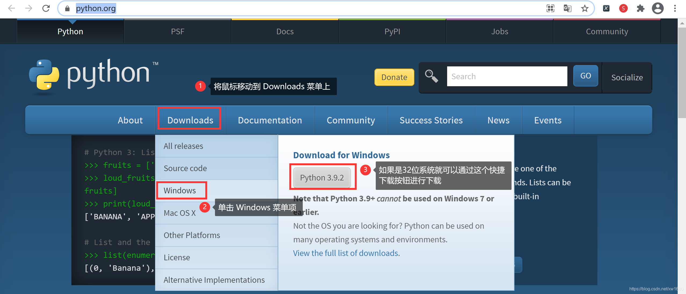Open Chrome three-dot menu
Image resolution: width=686 pixels, height=294 pixels.
[x=675, y=9]
